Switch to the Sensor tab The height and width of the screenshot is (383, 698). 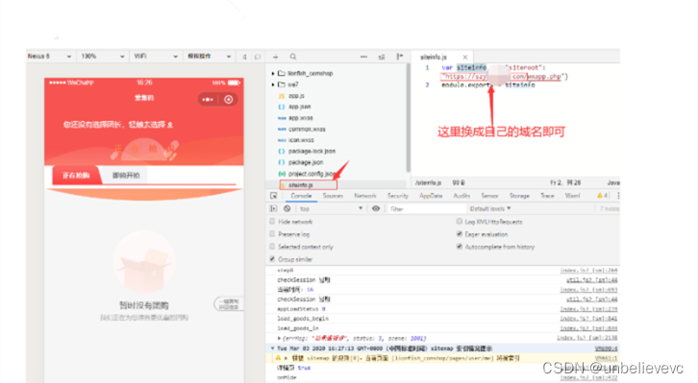[489, 196]
